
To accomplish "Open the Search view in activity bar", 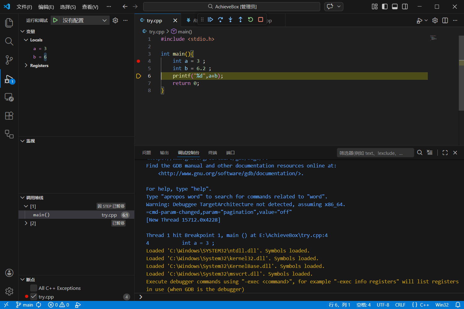I will click(9, 41).
